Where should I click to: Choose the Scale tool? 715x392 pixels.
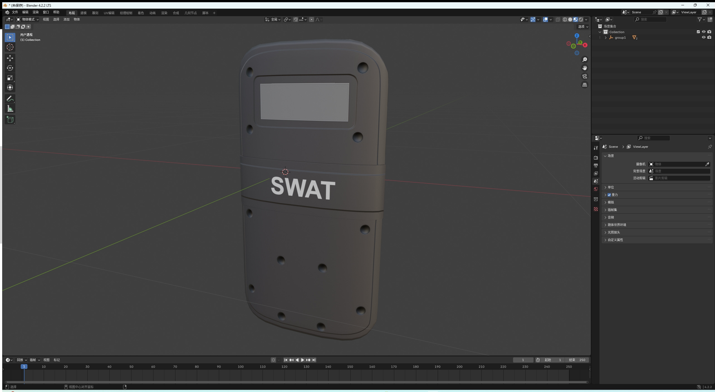point(10,78)
